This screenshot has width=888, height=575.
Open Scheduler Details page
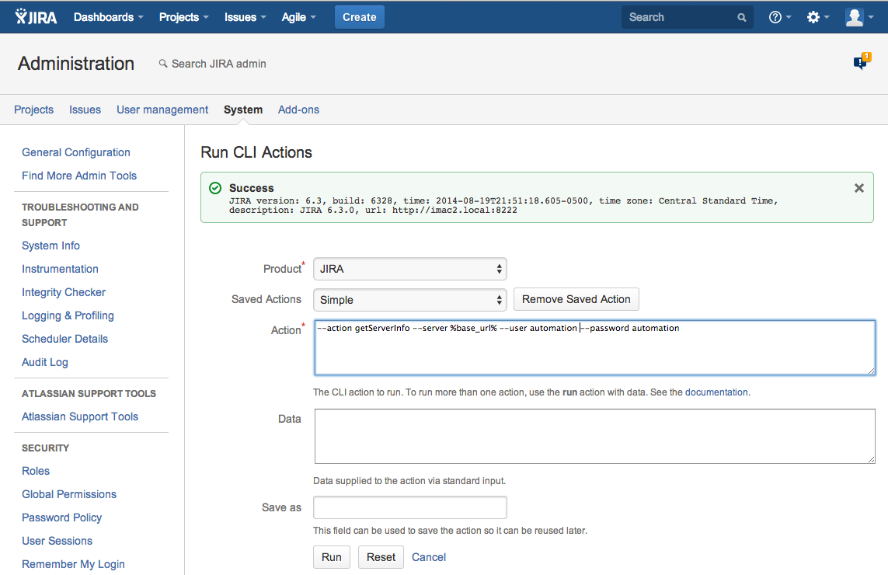64,339
